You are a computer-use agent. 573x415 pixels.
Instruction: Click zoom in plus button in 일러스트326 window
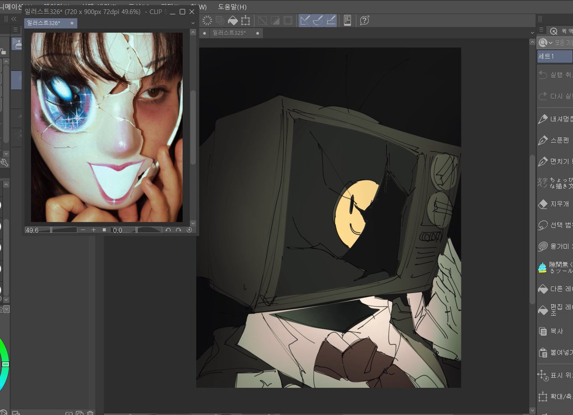pos(94,230)
